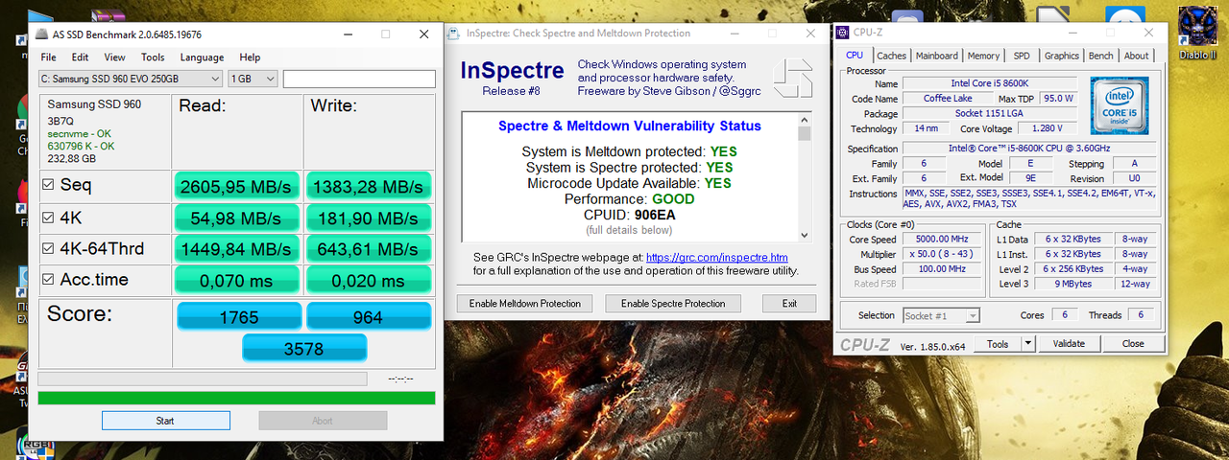Open the Socket #1 selection dropdown in CPU-Z

(942, 315)
